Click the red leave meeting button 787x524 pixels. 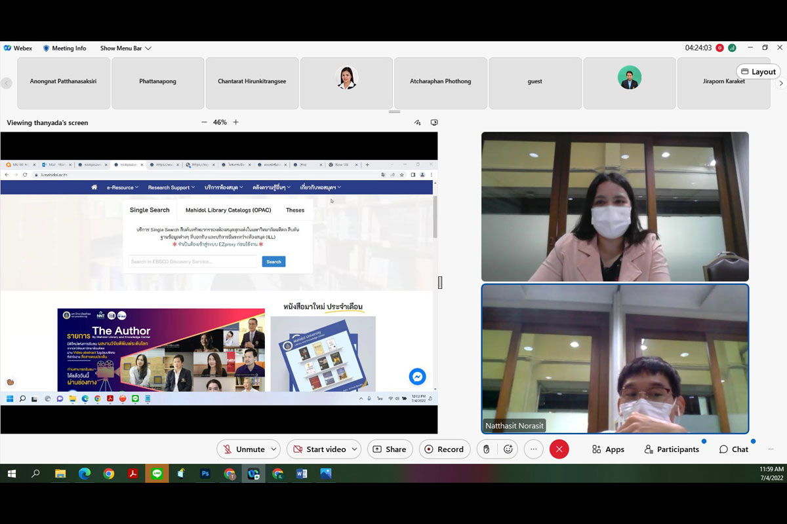pos(559,449)
